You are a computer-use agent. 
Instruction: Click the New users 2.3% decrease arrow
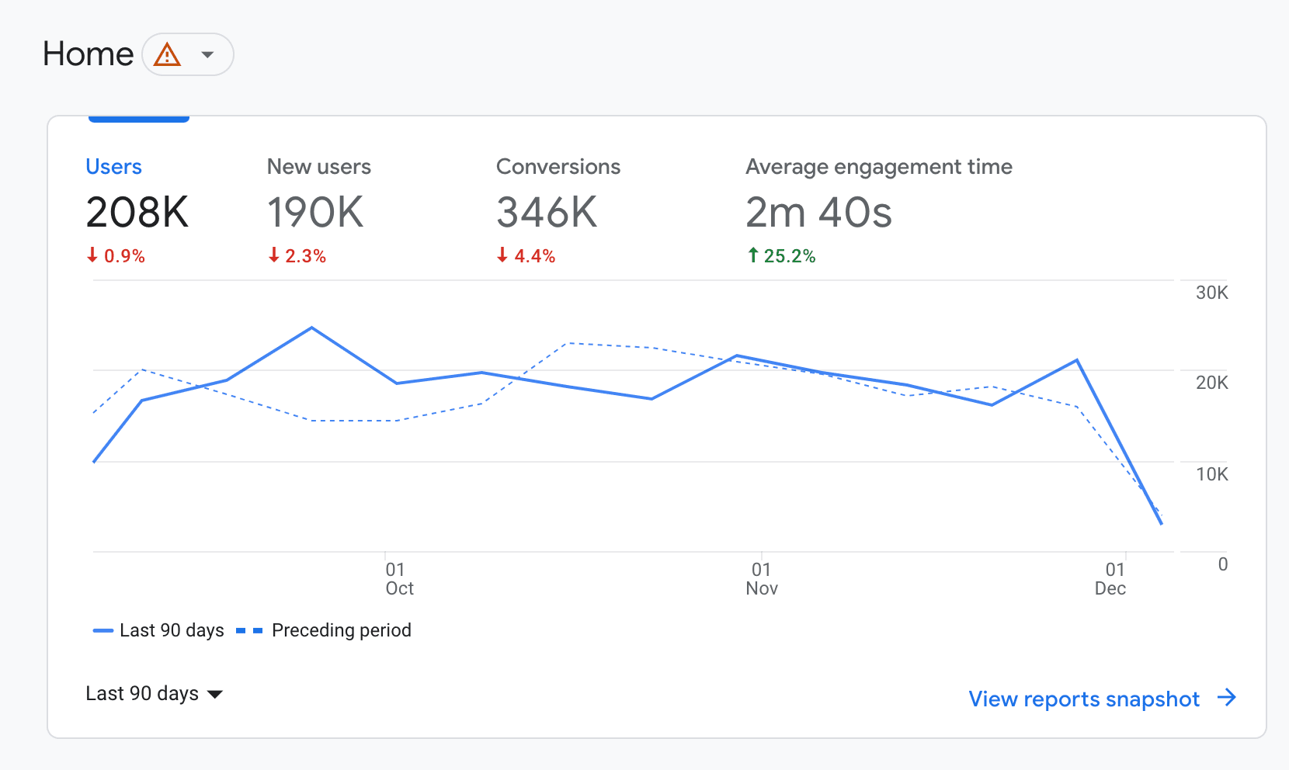[273, 255]
